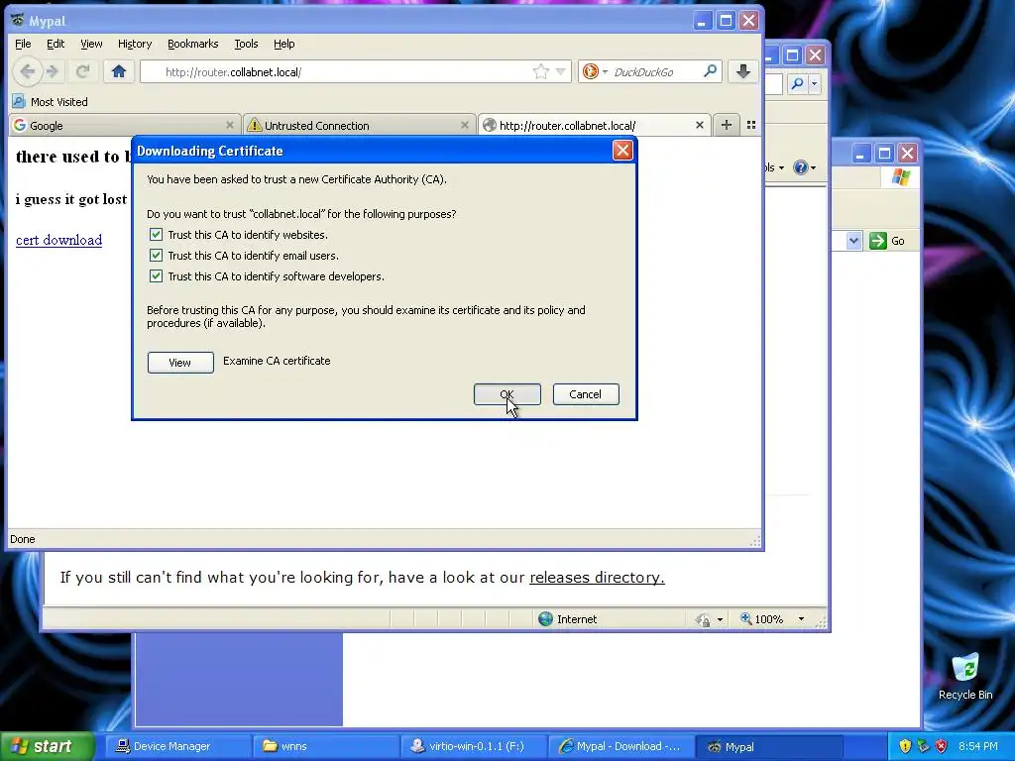
Task: Select the router.collabnet.local tab
Action: point(595,125)
